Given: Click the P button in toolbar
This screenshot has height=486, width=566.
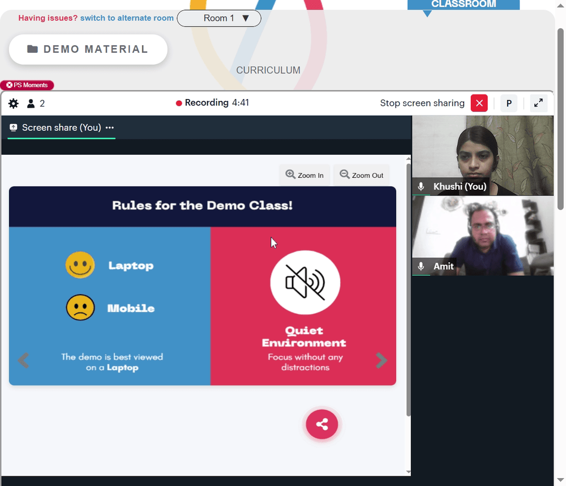Looking at the screenshot, I should tap(509, 103).
